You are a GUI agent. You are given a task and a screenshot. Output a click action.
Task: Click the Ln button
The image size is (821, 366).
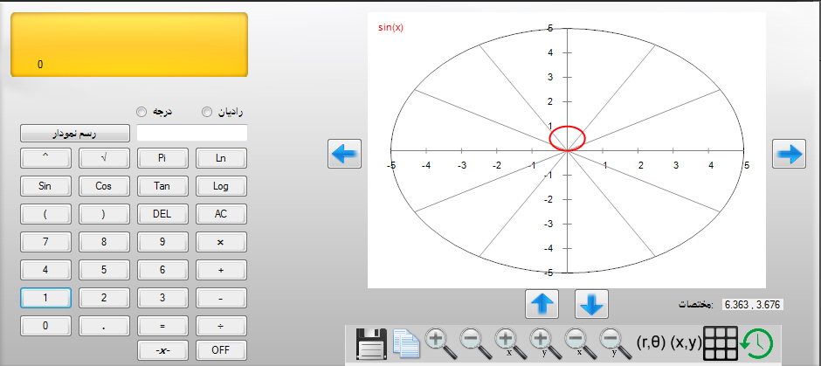[x=221, y=158]
